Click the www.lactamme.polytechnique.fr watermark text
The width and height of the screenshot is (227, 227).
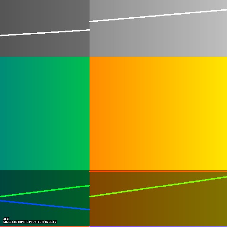[x=30, y=222]
